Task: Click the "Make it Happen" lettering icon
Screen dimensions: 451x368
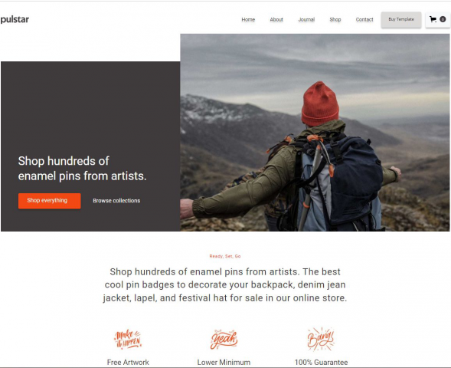Action: (x=128, y=340)
